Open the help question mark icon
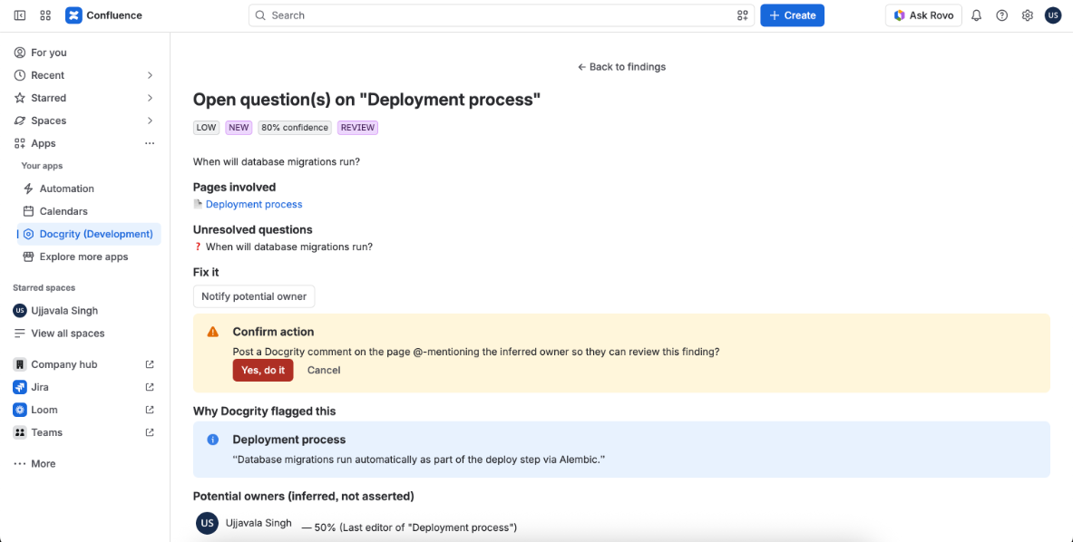The image size is (1073, 542). (1002, 15)
